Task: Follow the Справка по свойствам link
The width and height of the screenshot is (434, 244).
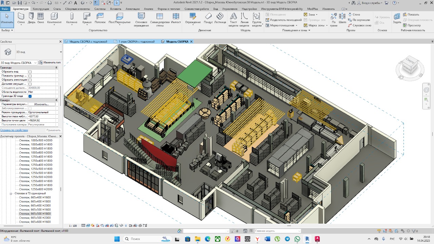Action: click(x=14, y=130)
